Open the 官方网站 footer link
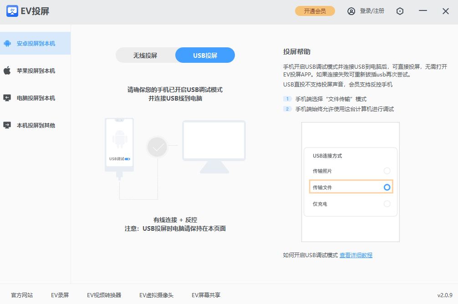The width and height of the screenshot is (458, 304). (22, 295)
